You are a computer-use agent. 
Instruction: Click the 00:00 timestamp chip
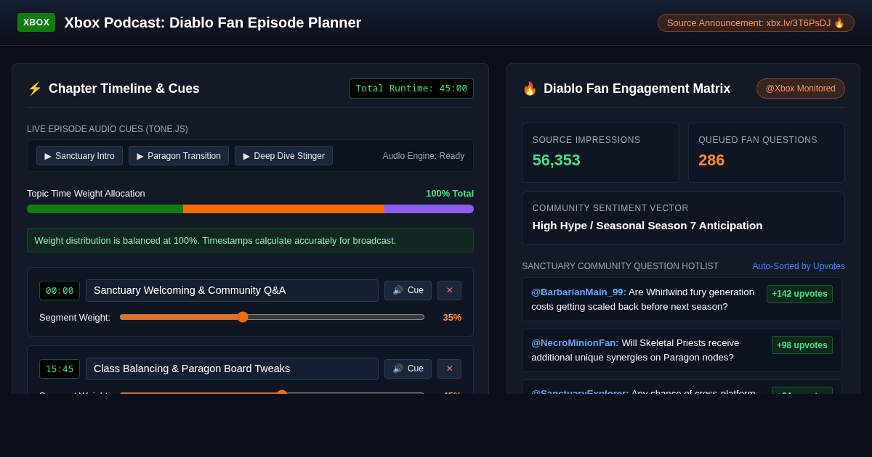60,290
